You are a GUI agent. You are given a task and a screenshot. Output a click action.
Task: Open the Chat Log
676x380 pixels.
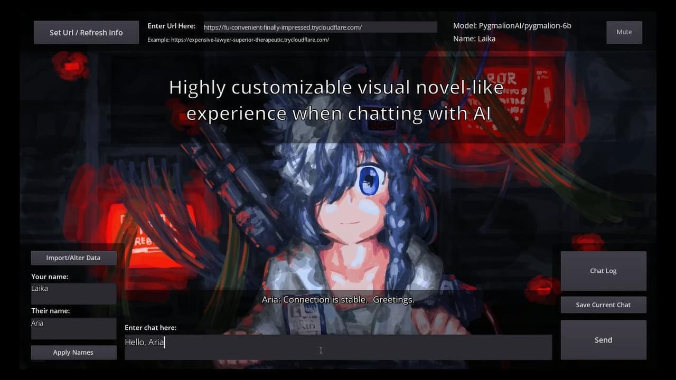603,271
